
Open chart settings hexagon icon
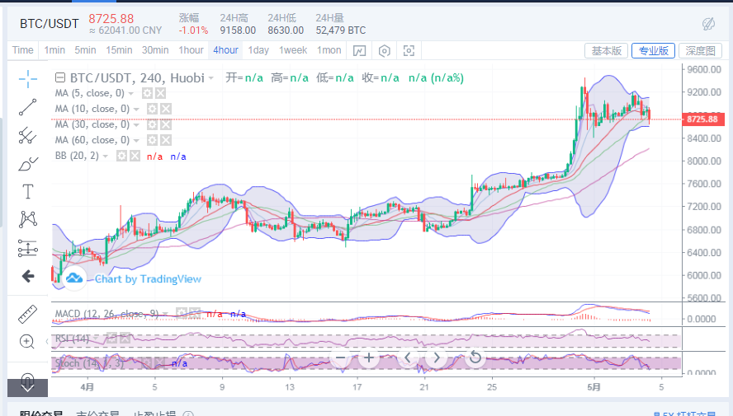[x=384, y=50]
